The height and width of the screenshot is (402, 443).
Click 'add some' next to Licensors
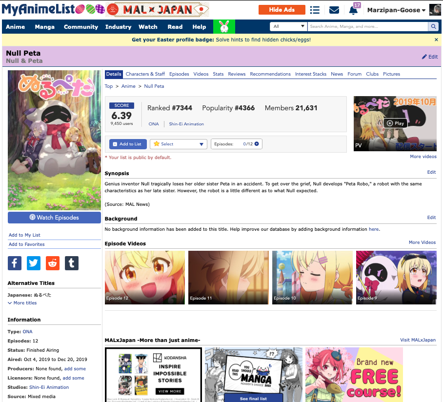click(74, 378)
